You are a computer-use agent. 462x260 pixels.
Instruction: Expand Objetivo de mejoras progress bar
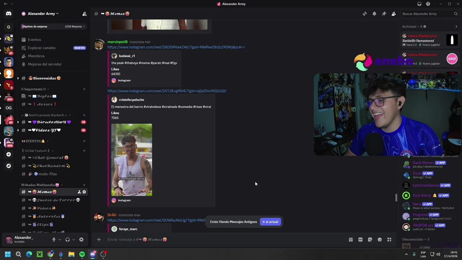pyautogui.click(x=53, y=26)
